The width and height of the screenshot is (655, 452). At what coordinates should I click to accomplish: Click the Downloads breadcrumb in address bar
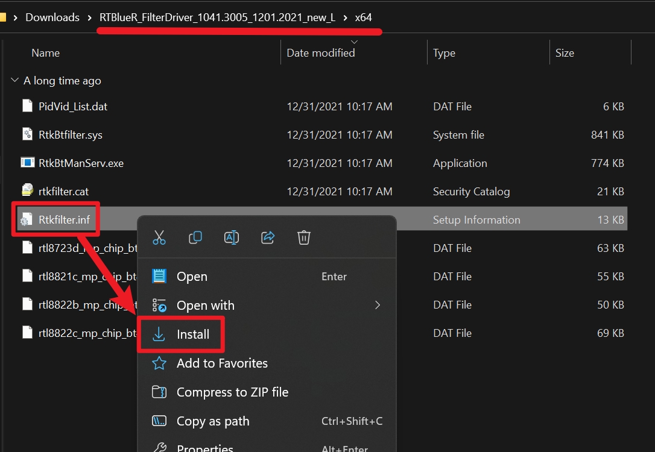52,17
